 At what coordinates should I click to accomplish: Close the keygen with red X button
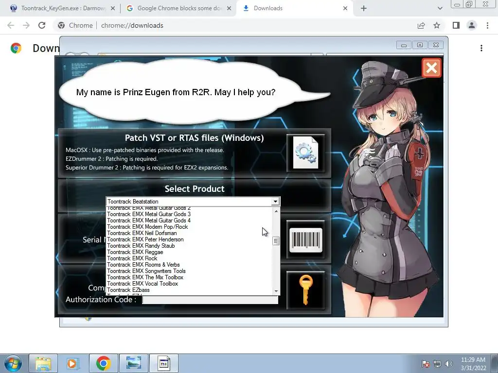click(x=432, y=68)
